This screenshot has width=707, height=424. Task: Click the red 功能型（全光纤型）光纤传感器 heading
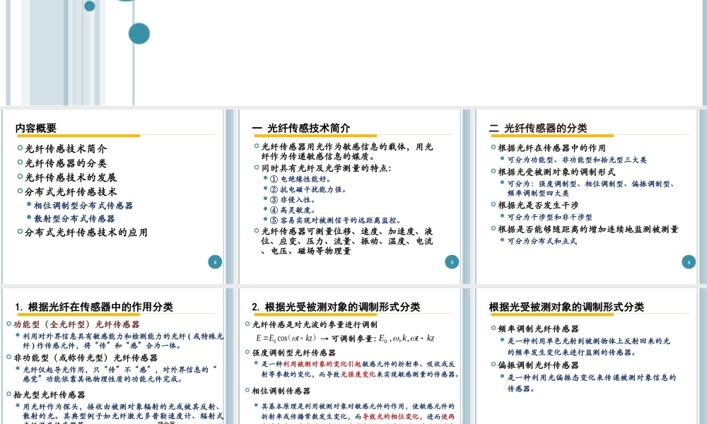pos(76,324)
